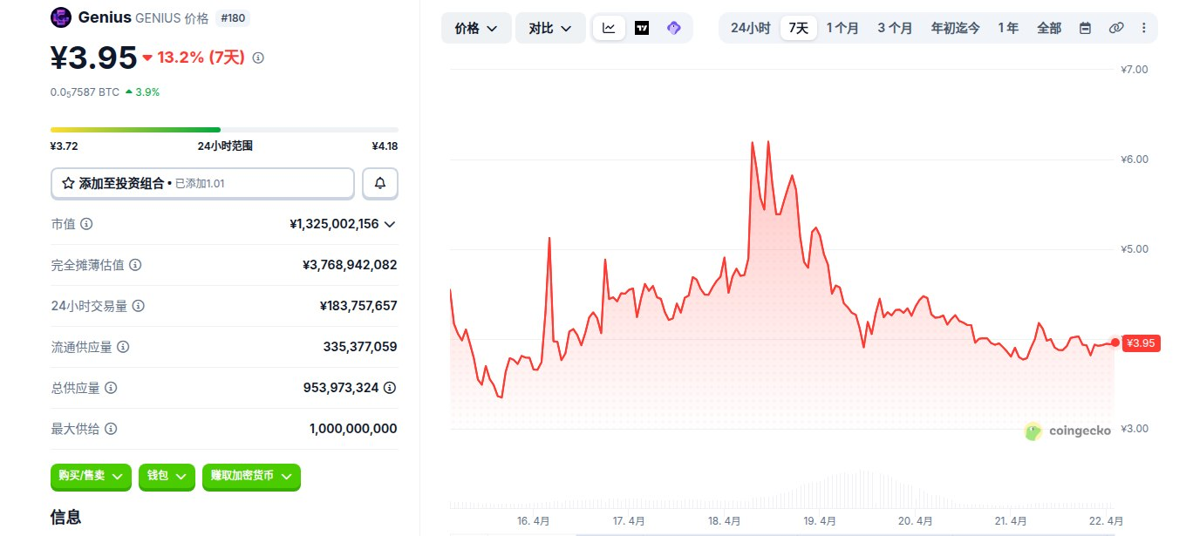
Task: Click info icon beside 953,973,324 value
Action: click(390, 388)
